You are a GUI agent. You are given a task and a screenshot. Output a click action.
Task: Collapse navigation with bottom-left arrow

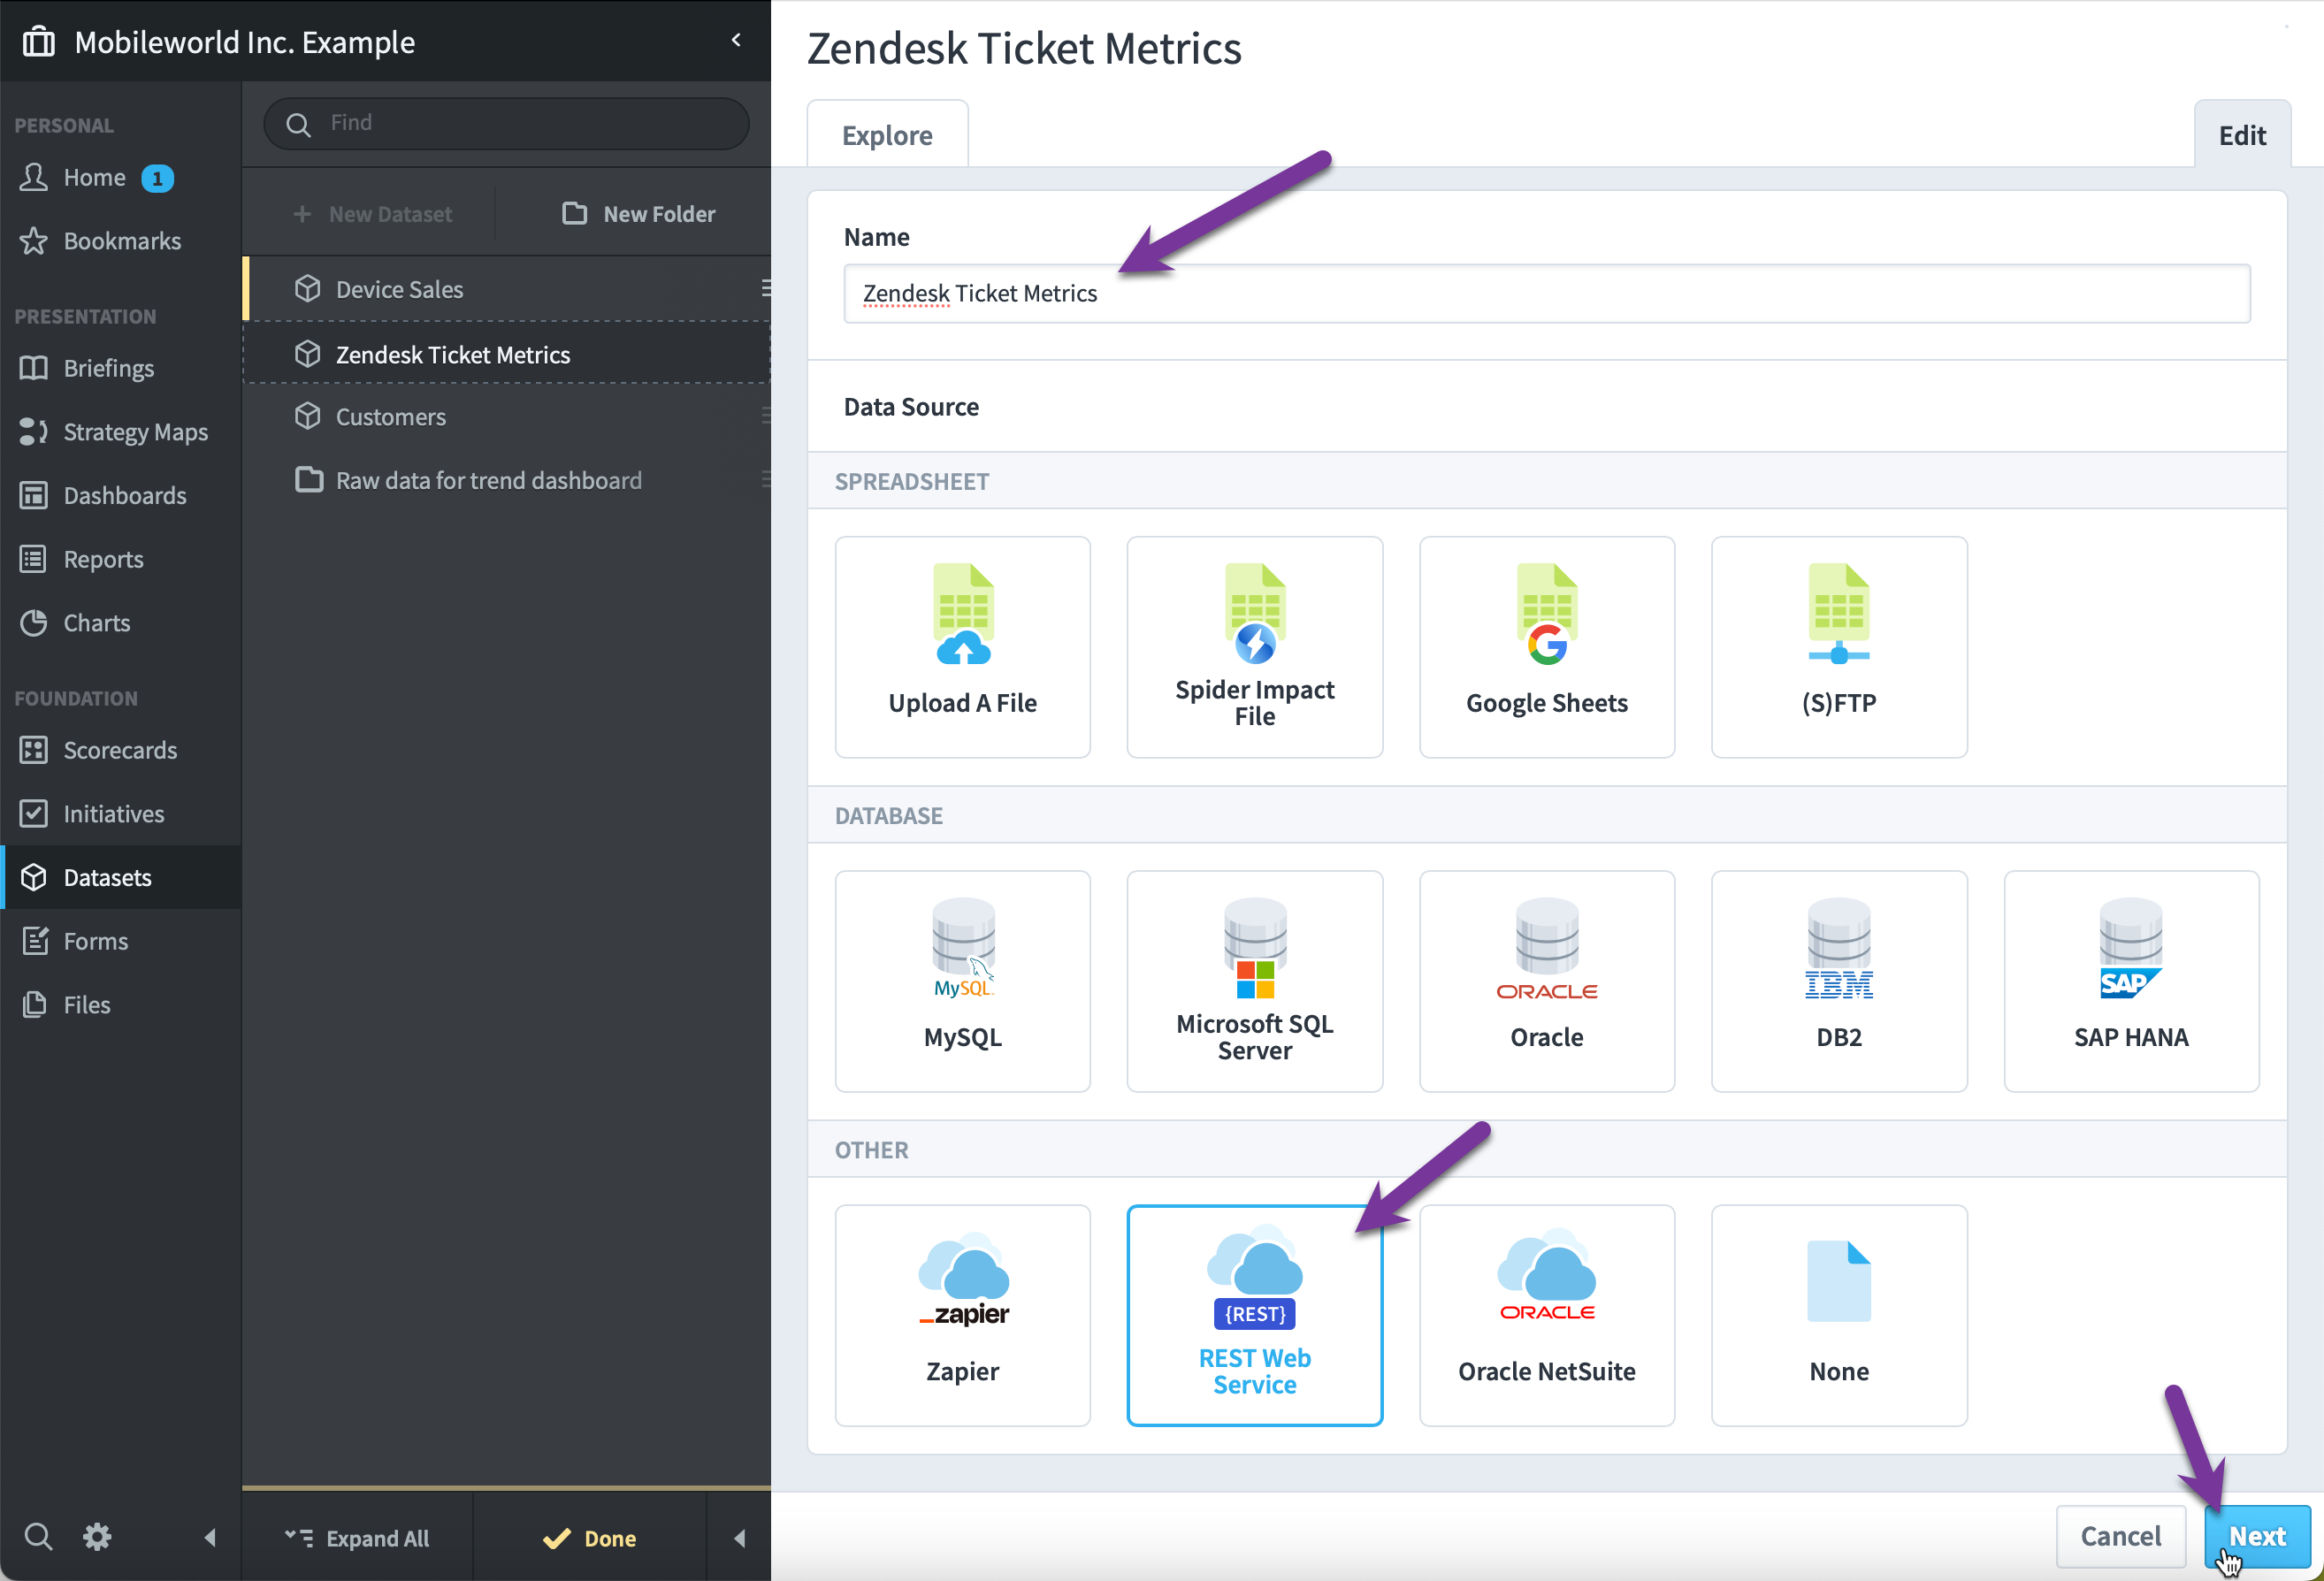[x=210, y=1537]
